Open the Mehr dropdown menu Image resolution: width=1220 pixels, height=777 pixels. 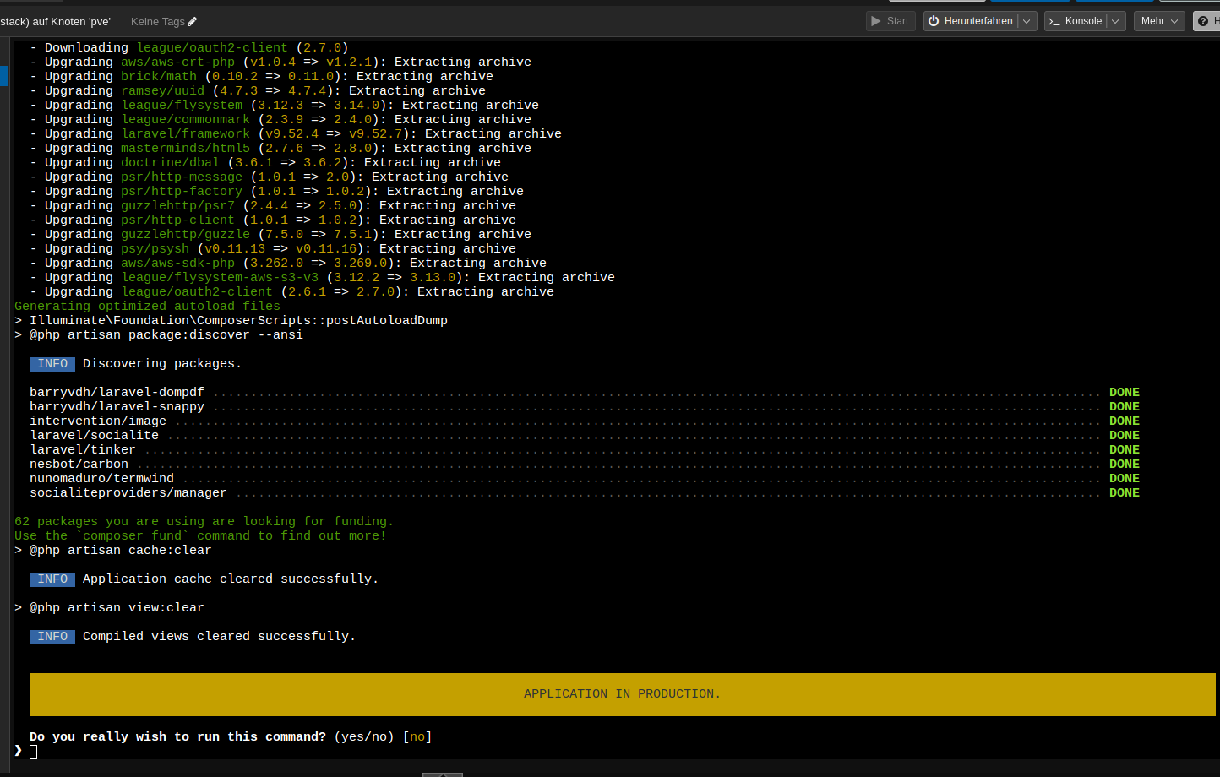1159,21
